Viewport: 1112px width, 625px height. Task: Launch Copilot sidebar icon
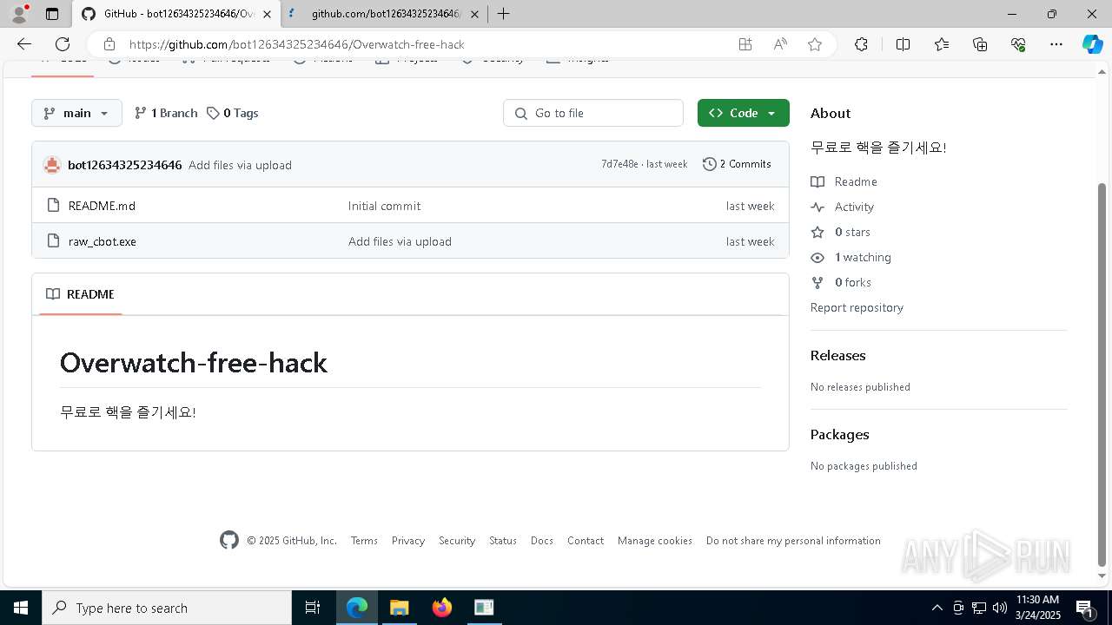(x=1092, y=44)
